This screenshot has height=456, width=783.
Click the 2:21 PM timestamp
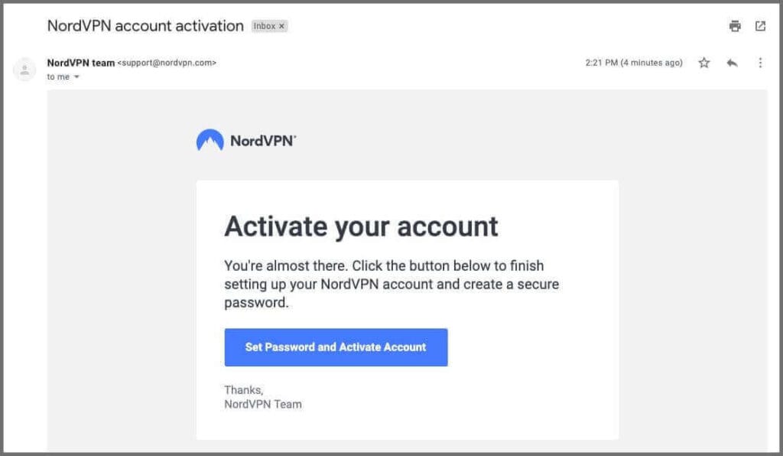point(634,63)
